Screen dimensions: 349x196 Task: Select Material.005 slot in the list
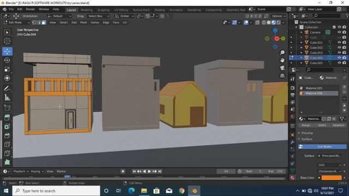[318, 88]
